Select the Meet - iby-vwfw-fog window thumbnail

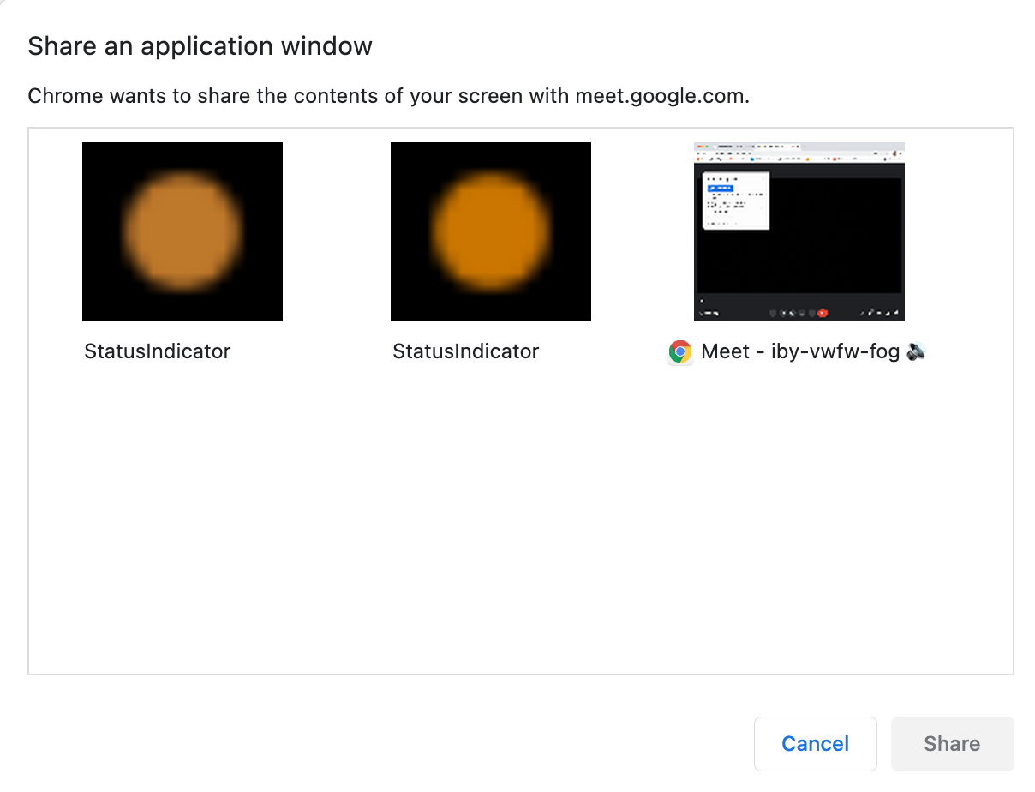pos(799,231)
